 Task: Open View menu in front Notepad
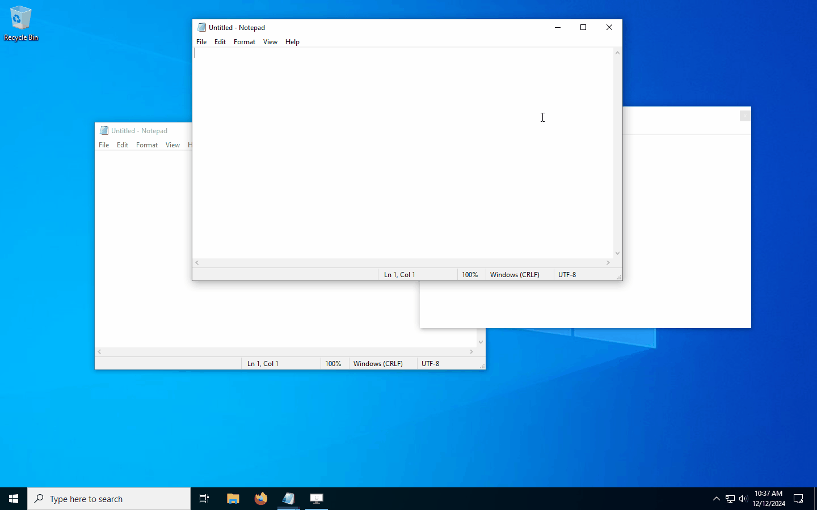click(x=270, y=42)
